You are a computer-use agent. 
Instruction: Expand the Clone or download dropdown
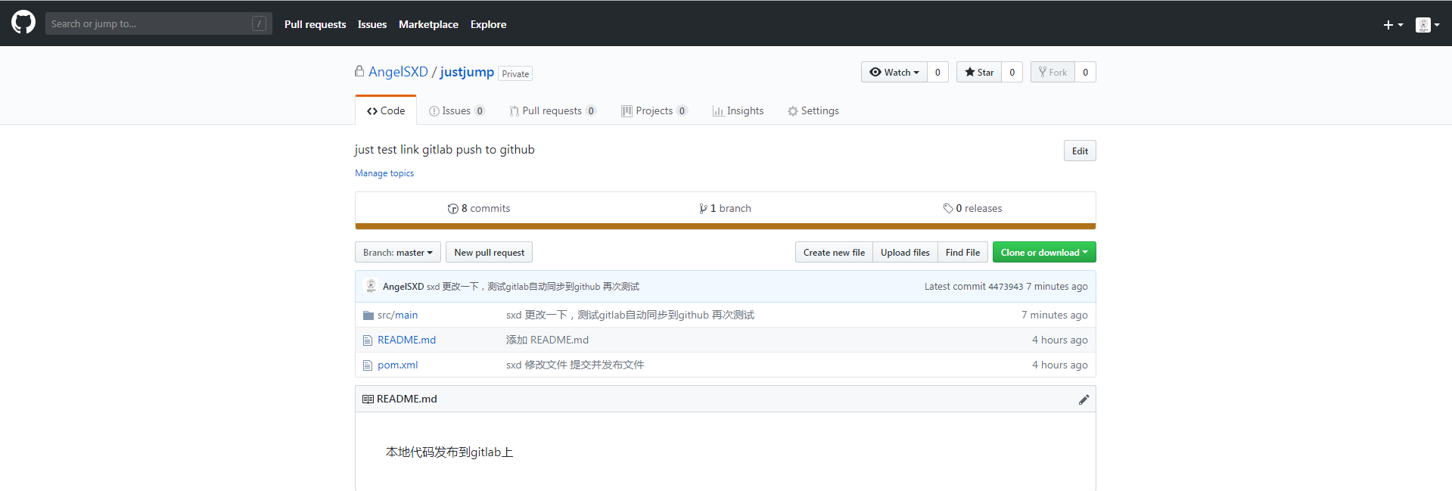1044,252
